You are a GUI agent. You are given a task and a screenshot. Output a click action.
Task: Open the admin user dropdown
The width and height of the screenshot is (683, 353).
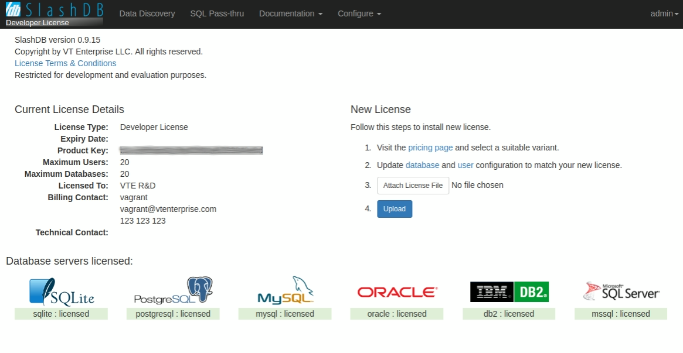pyautogui.click(x=664, y=13)
